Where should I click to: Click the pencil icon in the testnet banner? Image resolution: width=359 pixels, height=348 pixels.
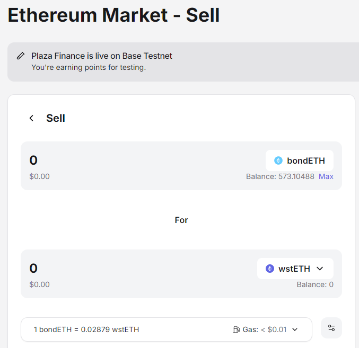tap(21, 56)
